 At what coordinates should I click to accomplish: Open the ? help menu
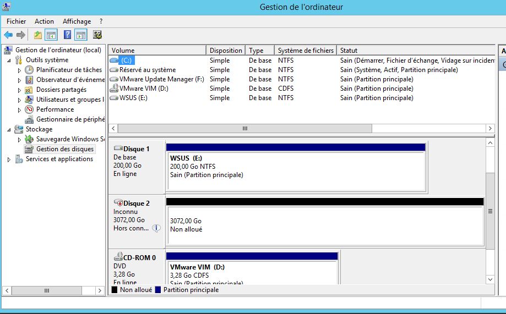[x=101, y=21]
